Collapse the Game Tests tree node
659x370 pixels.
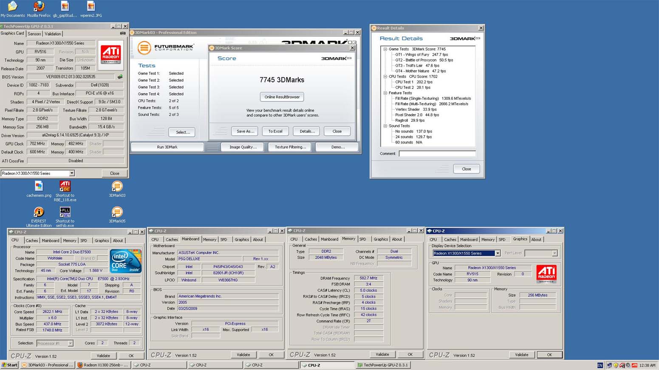pos(385,49)
